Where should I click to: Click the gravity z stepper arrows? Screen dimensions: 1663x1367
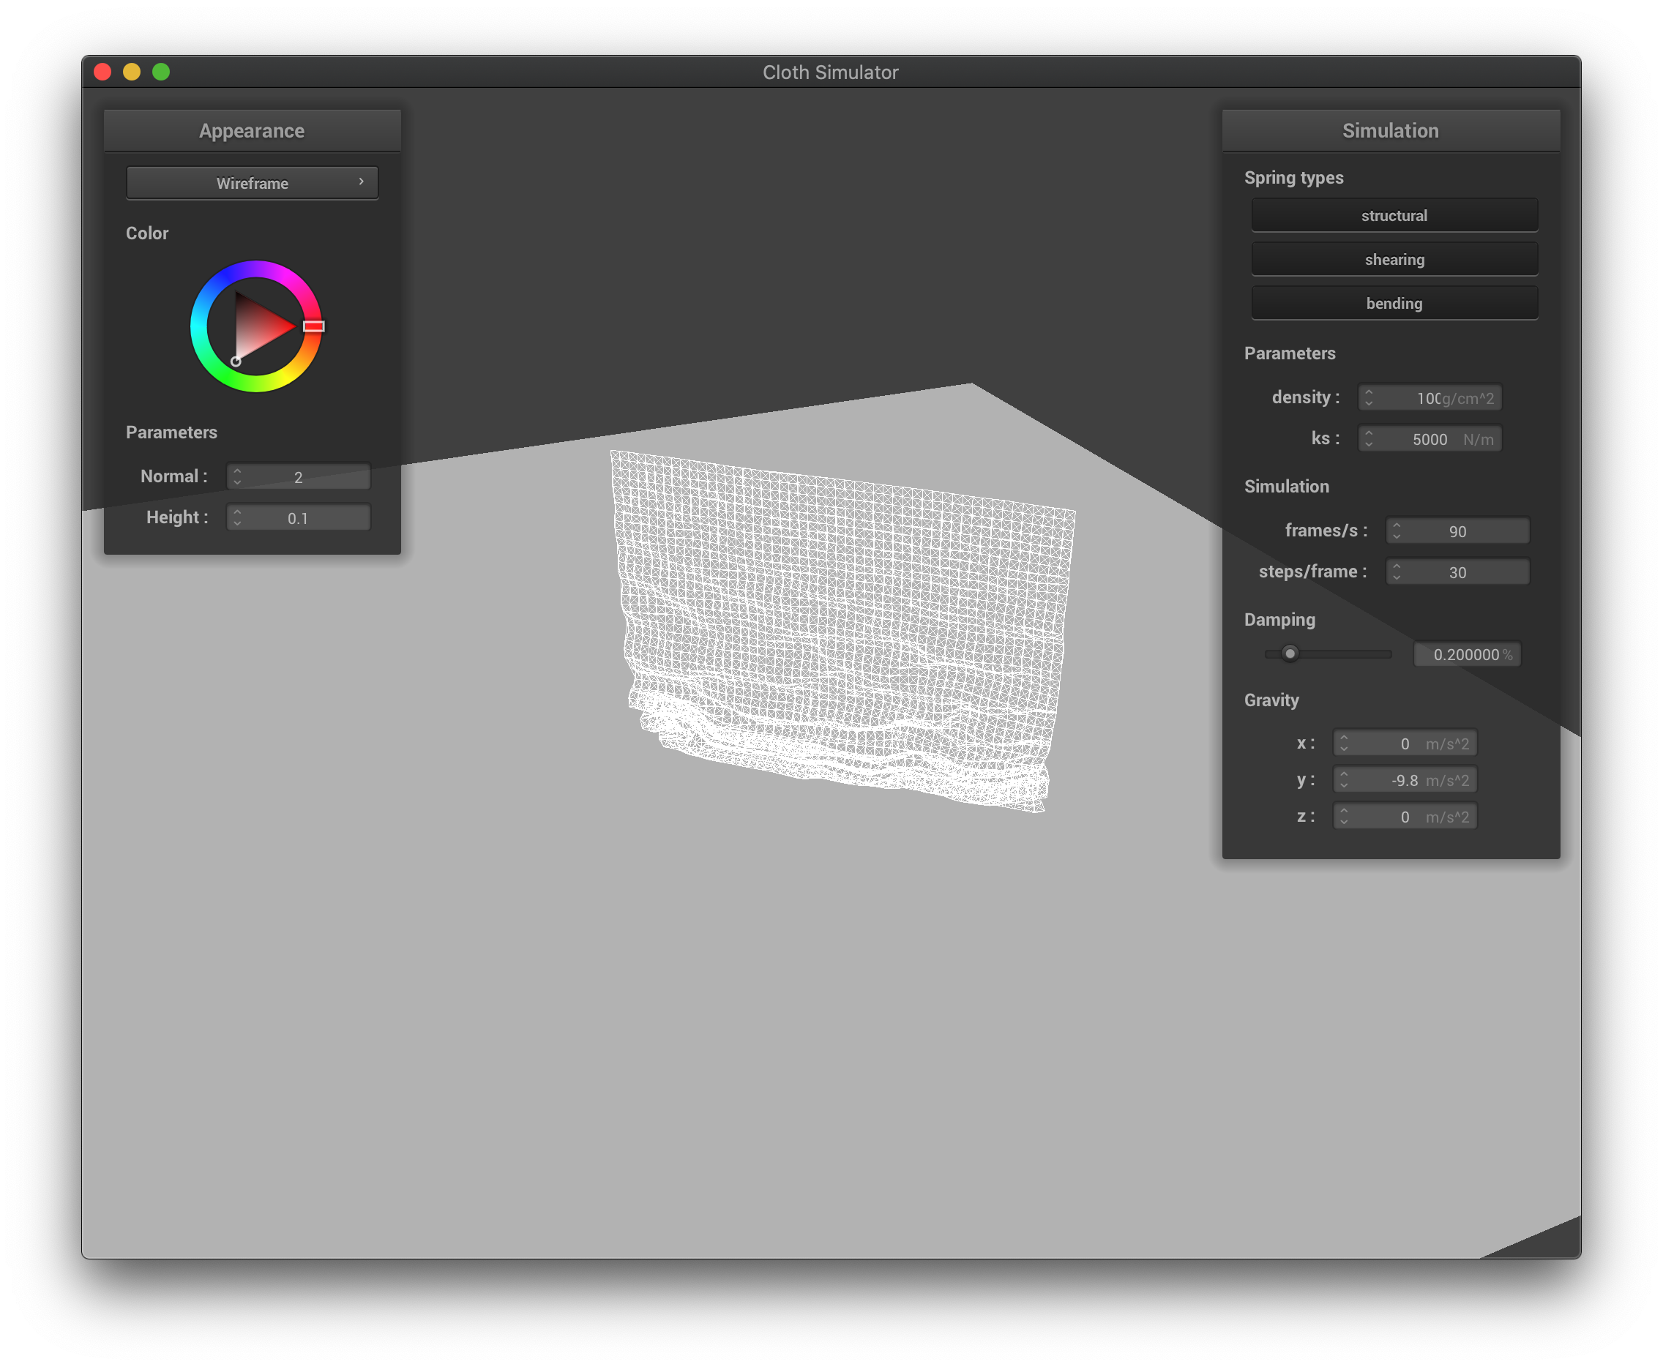tap(1343, 817)
